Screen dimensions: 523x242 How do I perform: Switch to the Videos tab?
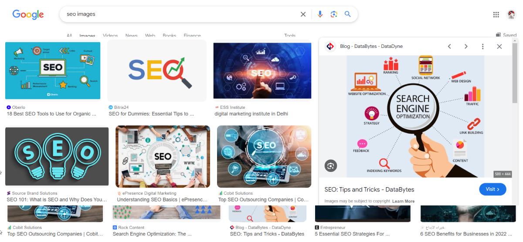[110, 36]
